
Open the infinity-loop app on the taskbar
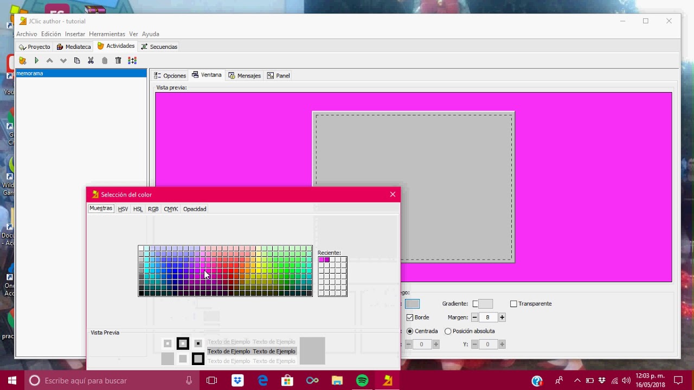click(x=312, y=380)
